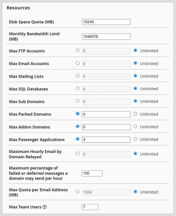Click the Max Email Accounts label
Screen dimensions: 176x216
tap(29, 64)
